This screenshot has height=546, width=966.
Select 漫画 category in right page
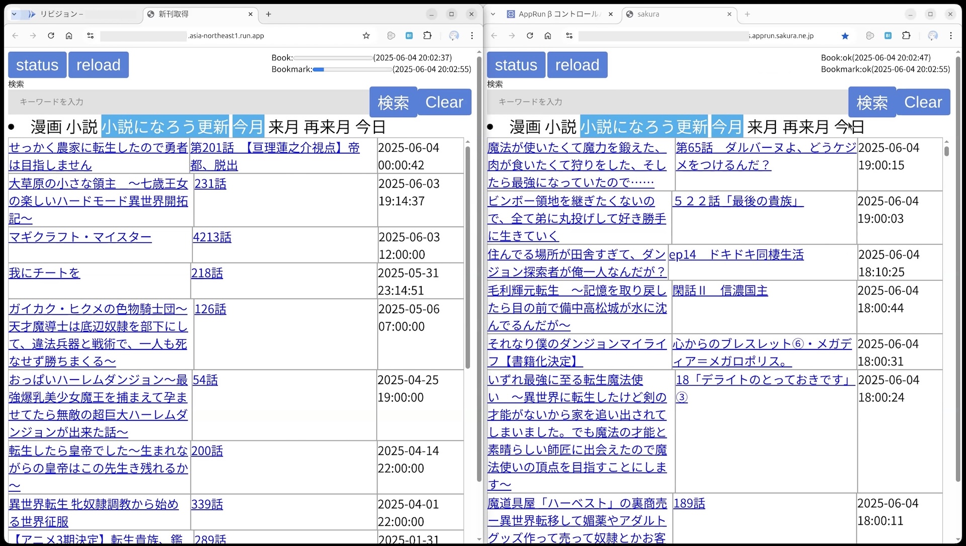[x=525, y=127]
